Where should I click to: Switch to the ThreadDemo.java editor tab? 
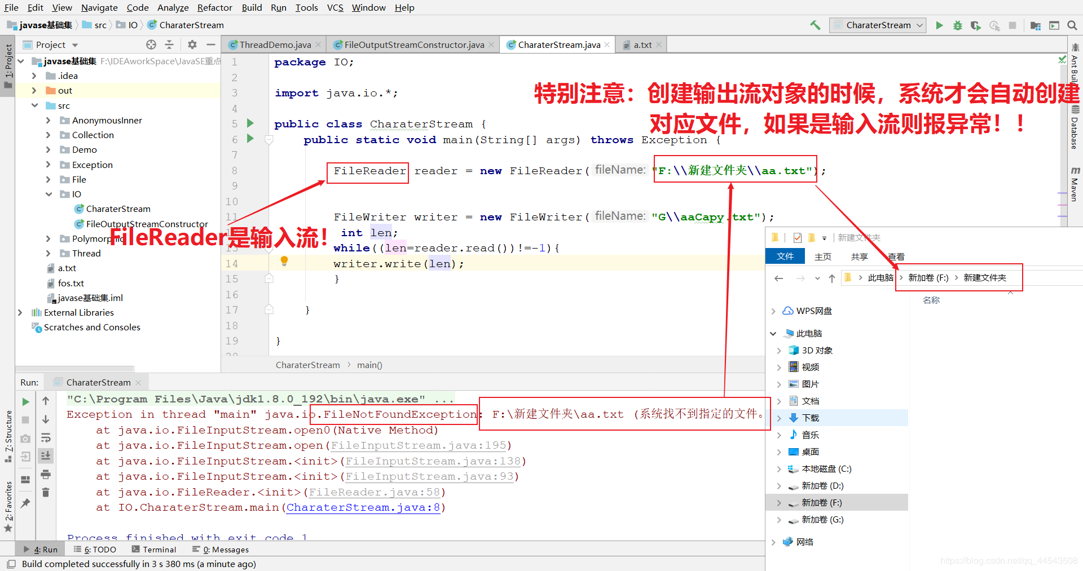[x=275, y=45]
